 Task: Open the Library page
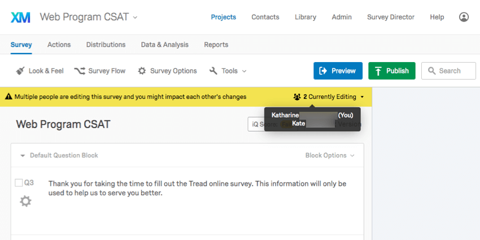pyautogui.click(x=306, y=17)
